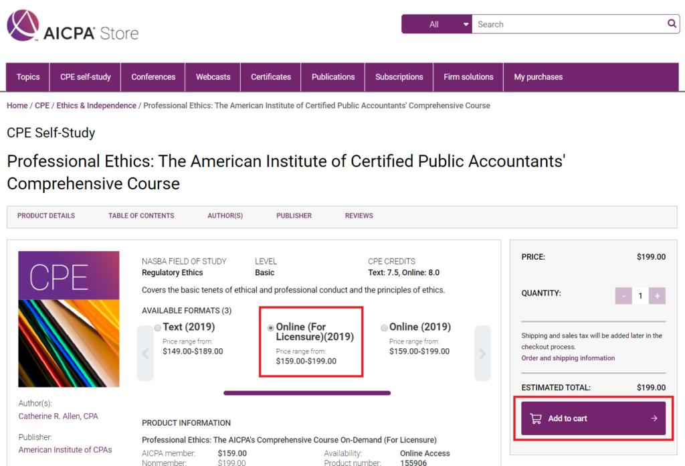The image size is (685, 466).
Task: Switch to the REVIEWS tab
Action: pyautogui.click(x=359, y=216)
